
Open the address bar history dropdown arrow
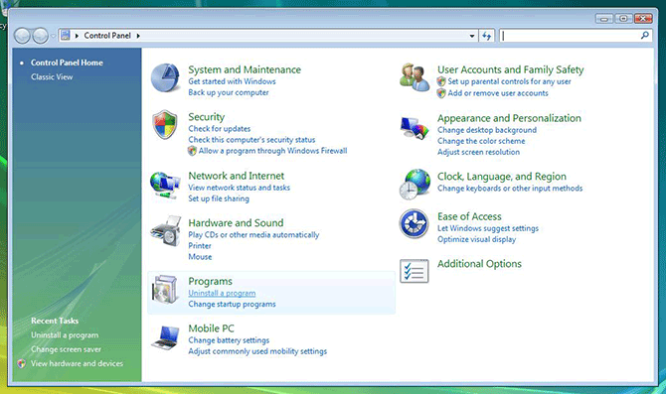(x=472, y=36)
